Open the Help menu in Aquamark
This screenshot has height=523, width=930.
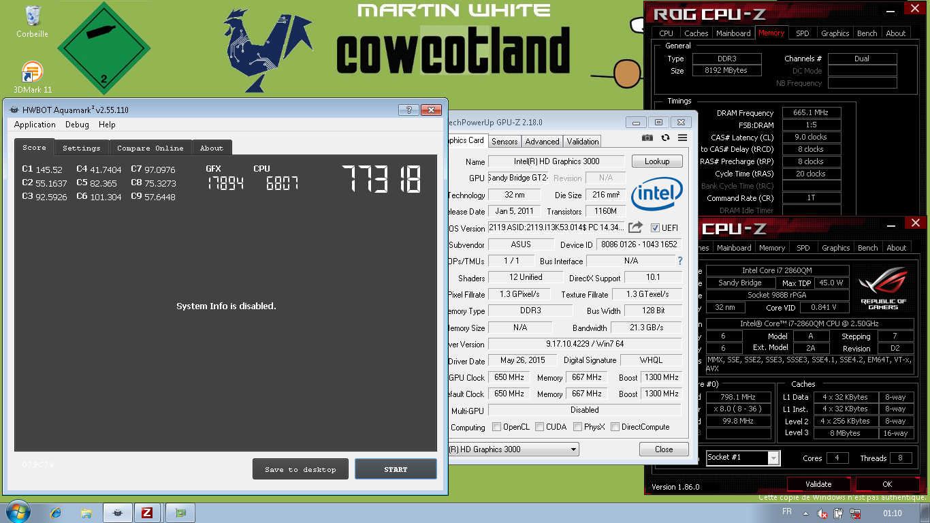(107, 125)
